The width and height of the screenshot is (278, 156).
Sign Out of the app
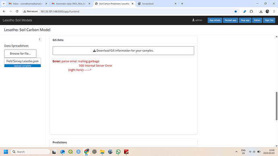[269, 20]
